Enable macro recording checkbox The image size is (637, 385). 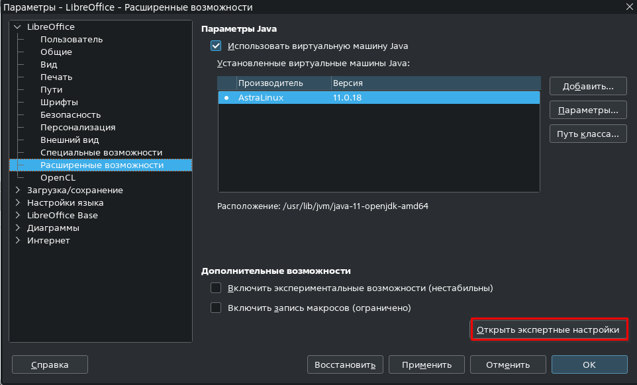[215, 308]
